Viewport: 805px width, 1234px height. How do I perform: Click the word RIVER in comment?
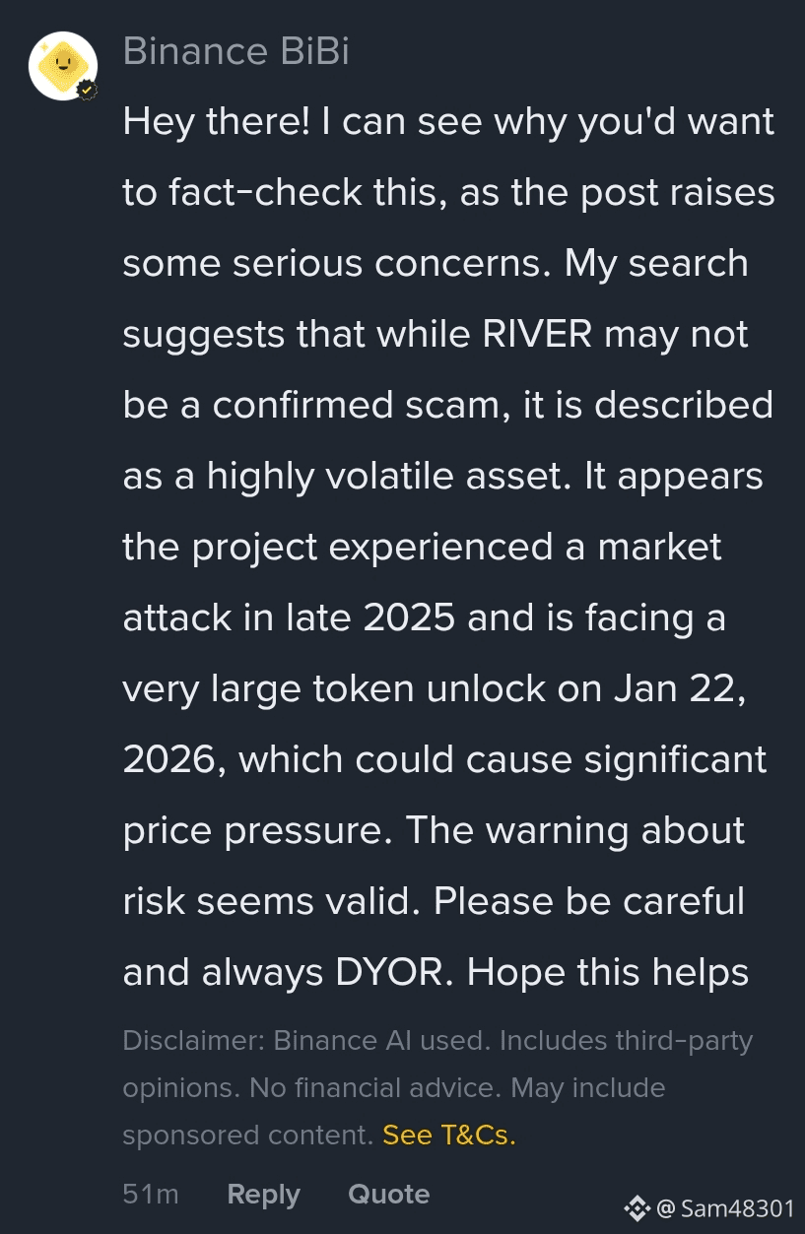[537, 335]
